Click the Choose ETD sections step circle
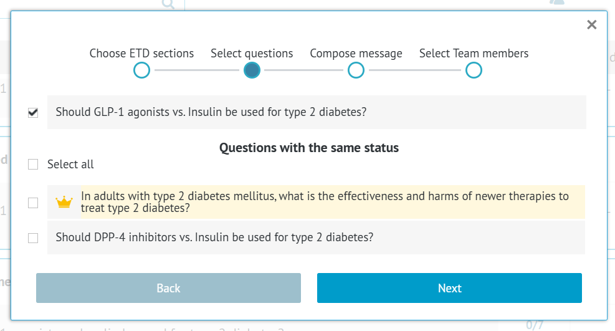 pos(141,70)
